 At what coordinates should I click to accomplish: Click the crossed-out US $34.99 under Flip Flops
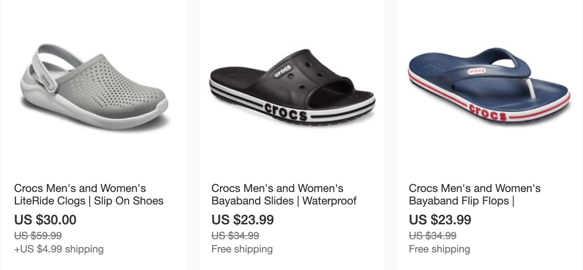click(x=433, y=236)
